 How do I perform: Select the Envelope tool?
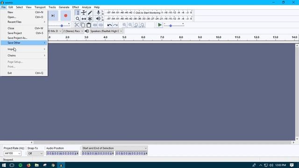click(84, 13)
